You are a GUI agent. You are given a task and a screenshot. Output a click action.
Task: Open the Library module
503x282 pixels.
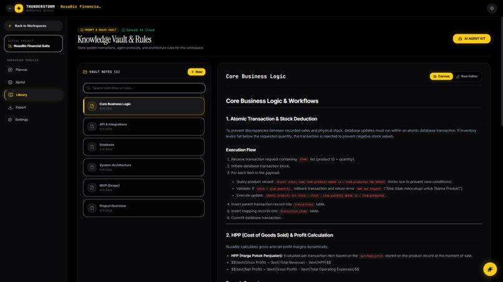(33, 95)
